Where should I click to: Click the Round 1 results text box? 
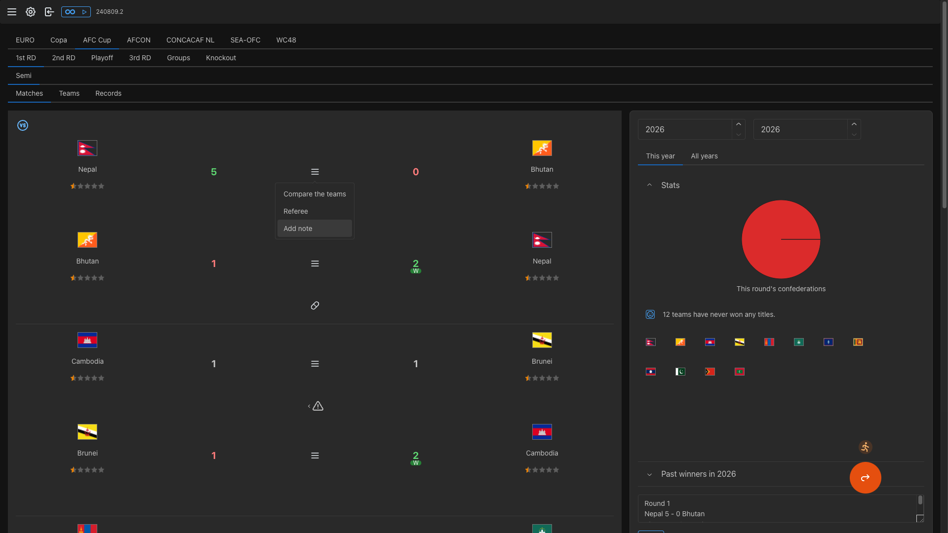pyautogui.click(x=781, y=508)
